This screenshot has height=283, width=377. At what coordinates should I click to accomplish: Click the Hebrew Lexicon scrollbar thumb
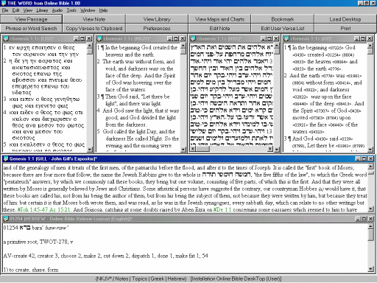coord(371,235)
